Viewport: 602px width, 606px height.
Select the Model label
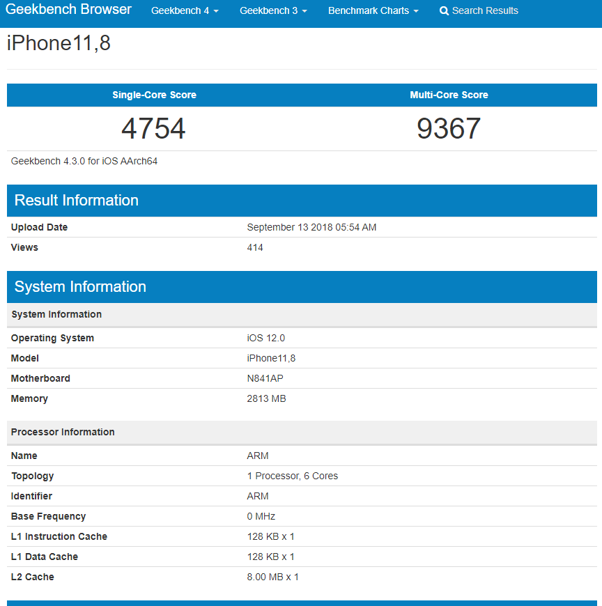(25, 358)
